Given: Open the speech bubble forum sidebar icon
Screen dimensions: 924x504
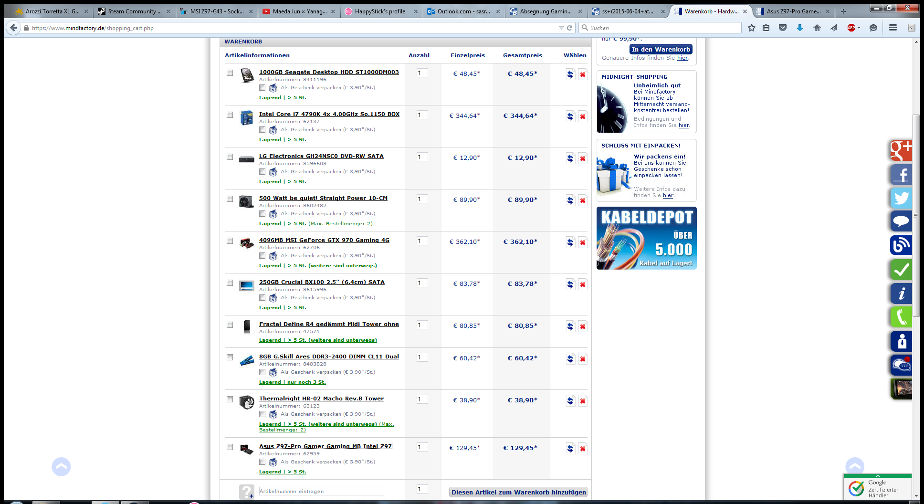Looking at the screenshot, I should (901, 221).
